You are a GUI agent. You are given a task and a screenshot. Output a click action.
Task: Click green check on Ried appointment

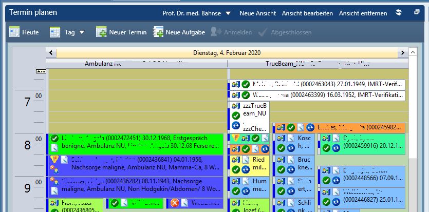coord(236,169)
